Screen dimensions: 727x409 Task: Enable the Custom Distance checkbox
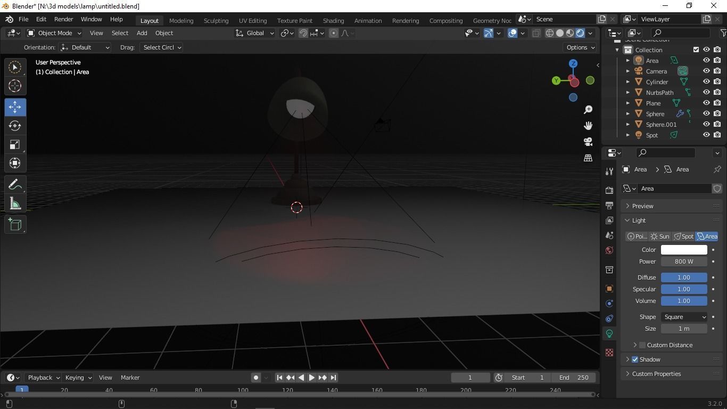tap(642, 345)
